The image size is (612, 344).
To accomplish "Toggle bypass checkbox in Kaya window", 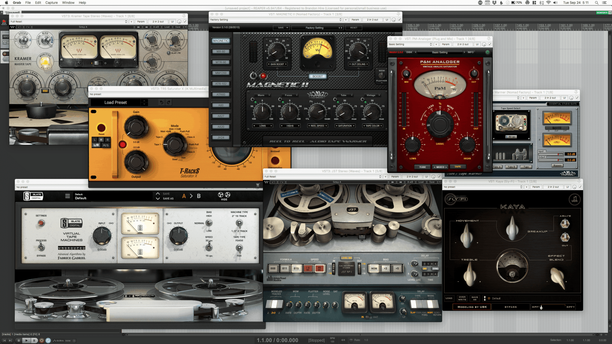I will point(580,187).
